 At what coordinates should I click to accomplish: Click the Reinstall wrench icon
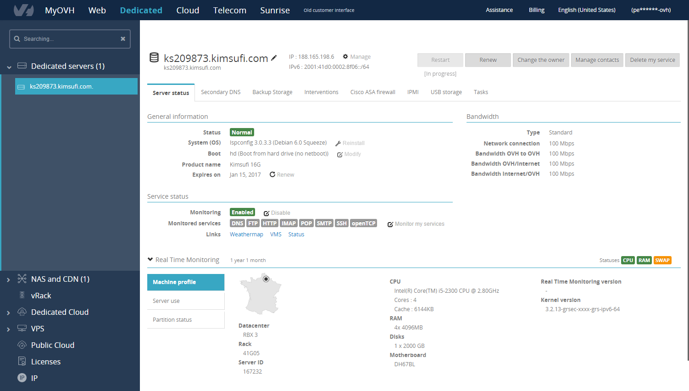(338, 144)
